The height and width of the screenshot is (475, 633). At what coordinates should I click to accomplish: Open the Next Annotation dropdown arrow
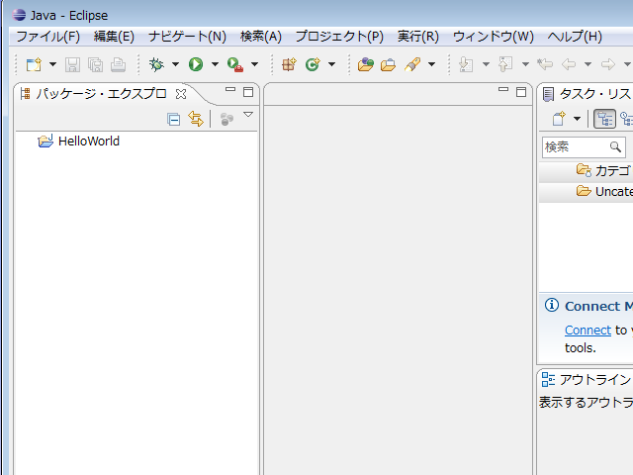486,64
